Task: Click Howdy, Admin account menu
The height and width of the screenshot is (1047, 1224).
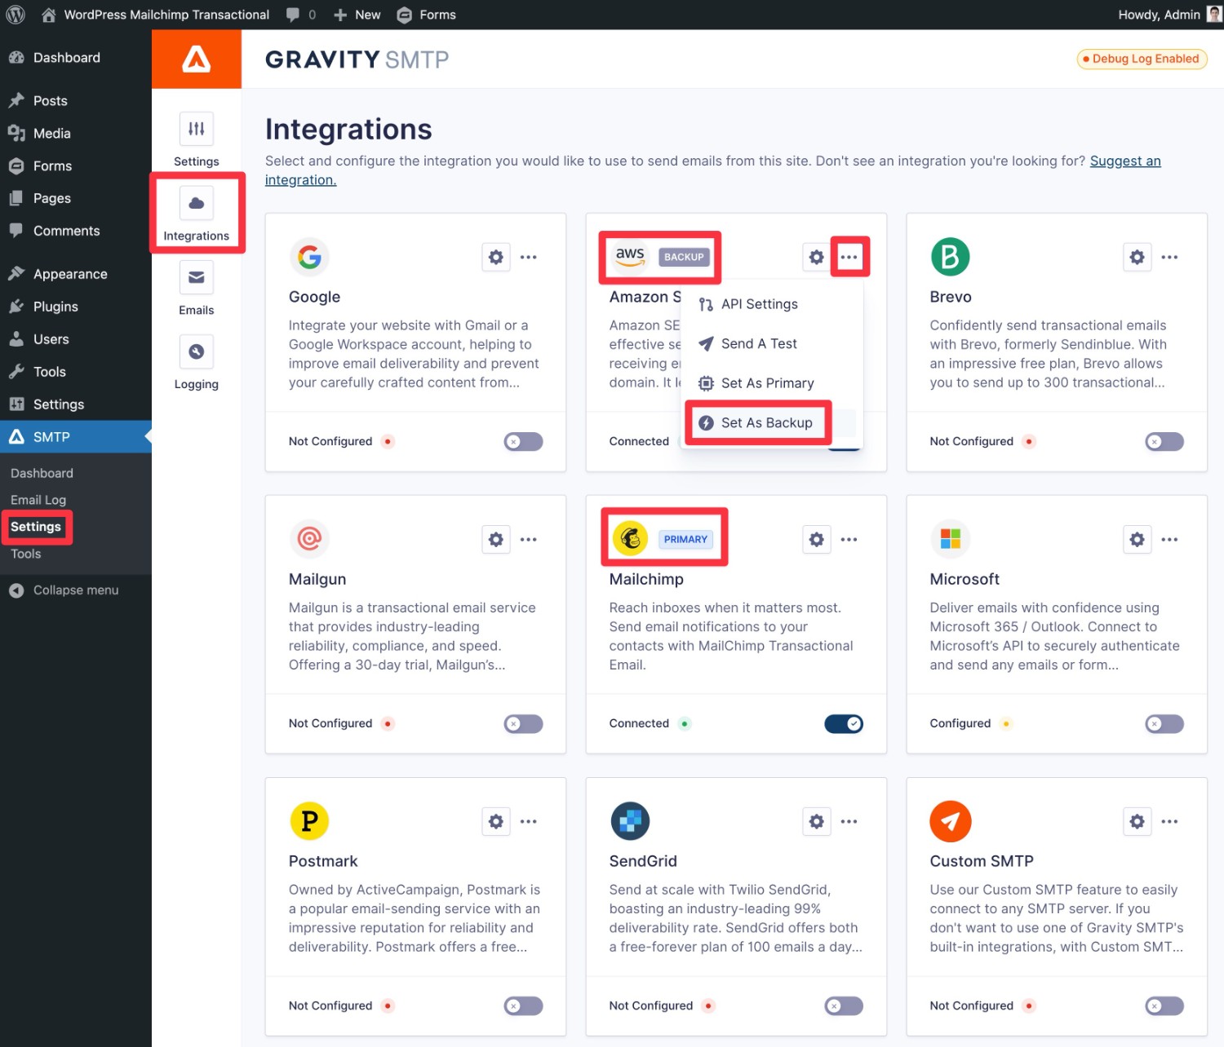Action: 1169,15
